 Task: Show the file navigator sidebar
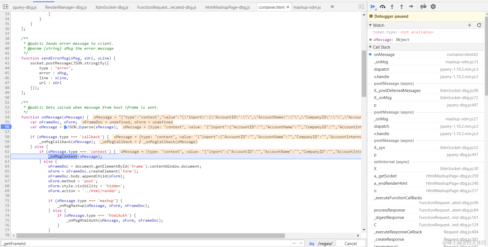click(5, 7)
